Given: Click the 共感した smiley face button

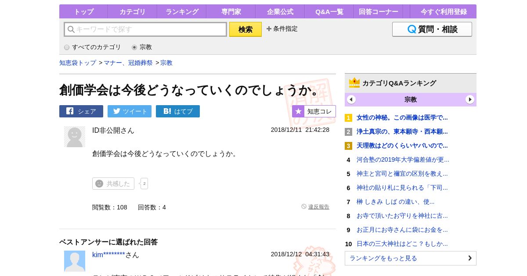Looking at the screenshot, I should pyautogui.click(x=113, y=184).
